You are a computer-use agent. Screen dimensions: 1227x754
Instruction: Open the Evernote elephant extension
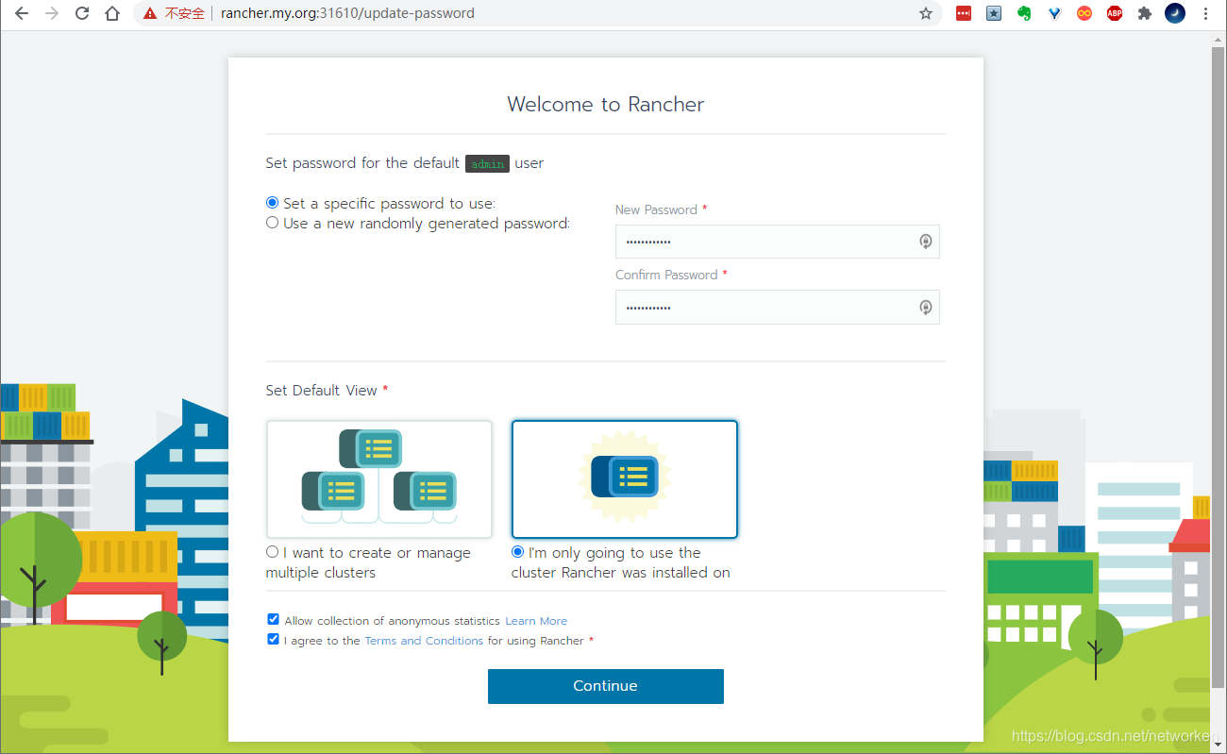(x=1024, y=13)
